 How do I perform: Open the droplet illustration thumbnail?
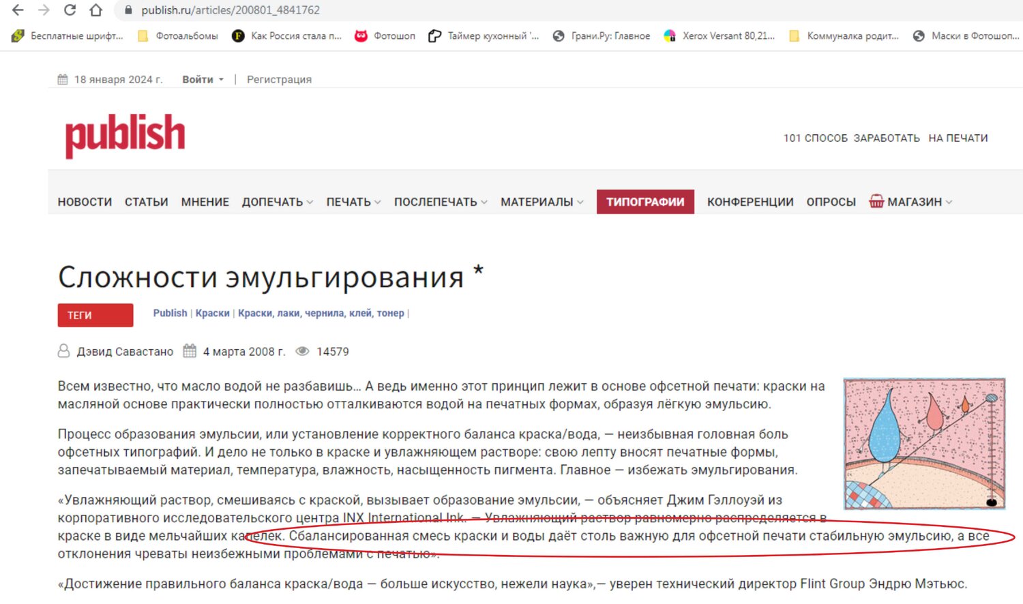coord(924,444)
